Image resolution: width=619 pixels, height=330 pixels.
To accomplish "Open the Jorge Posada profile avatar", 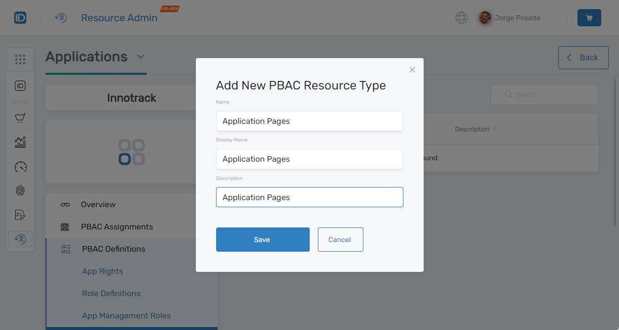I will [484, 17].
